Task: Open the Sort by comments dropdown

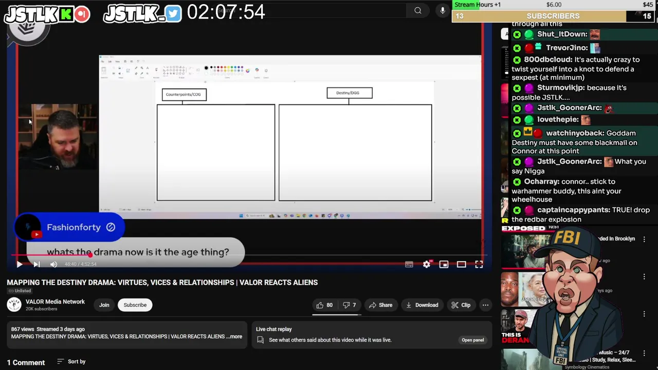Action: (x=71, y=362)
